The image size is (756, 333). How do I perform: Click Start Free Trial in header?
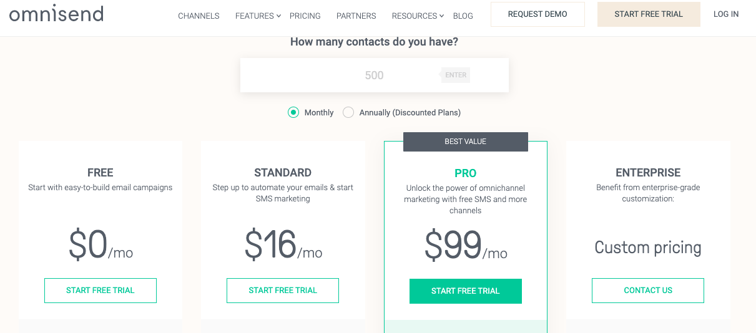point(649,14)
